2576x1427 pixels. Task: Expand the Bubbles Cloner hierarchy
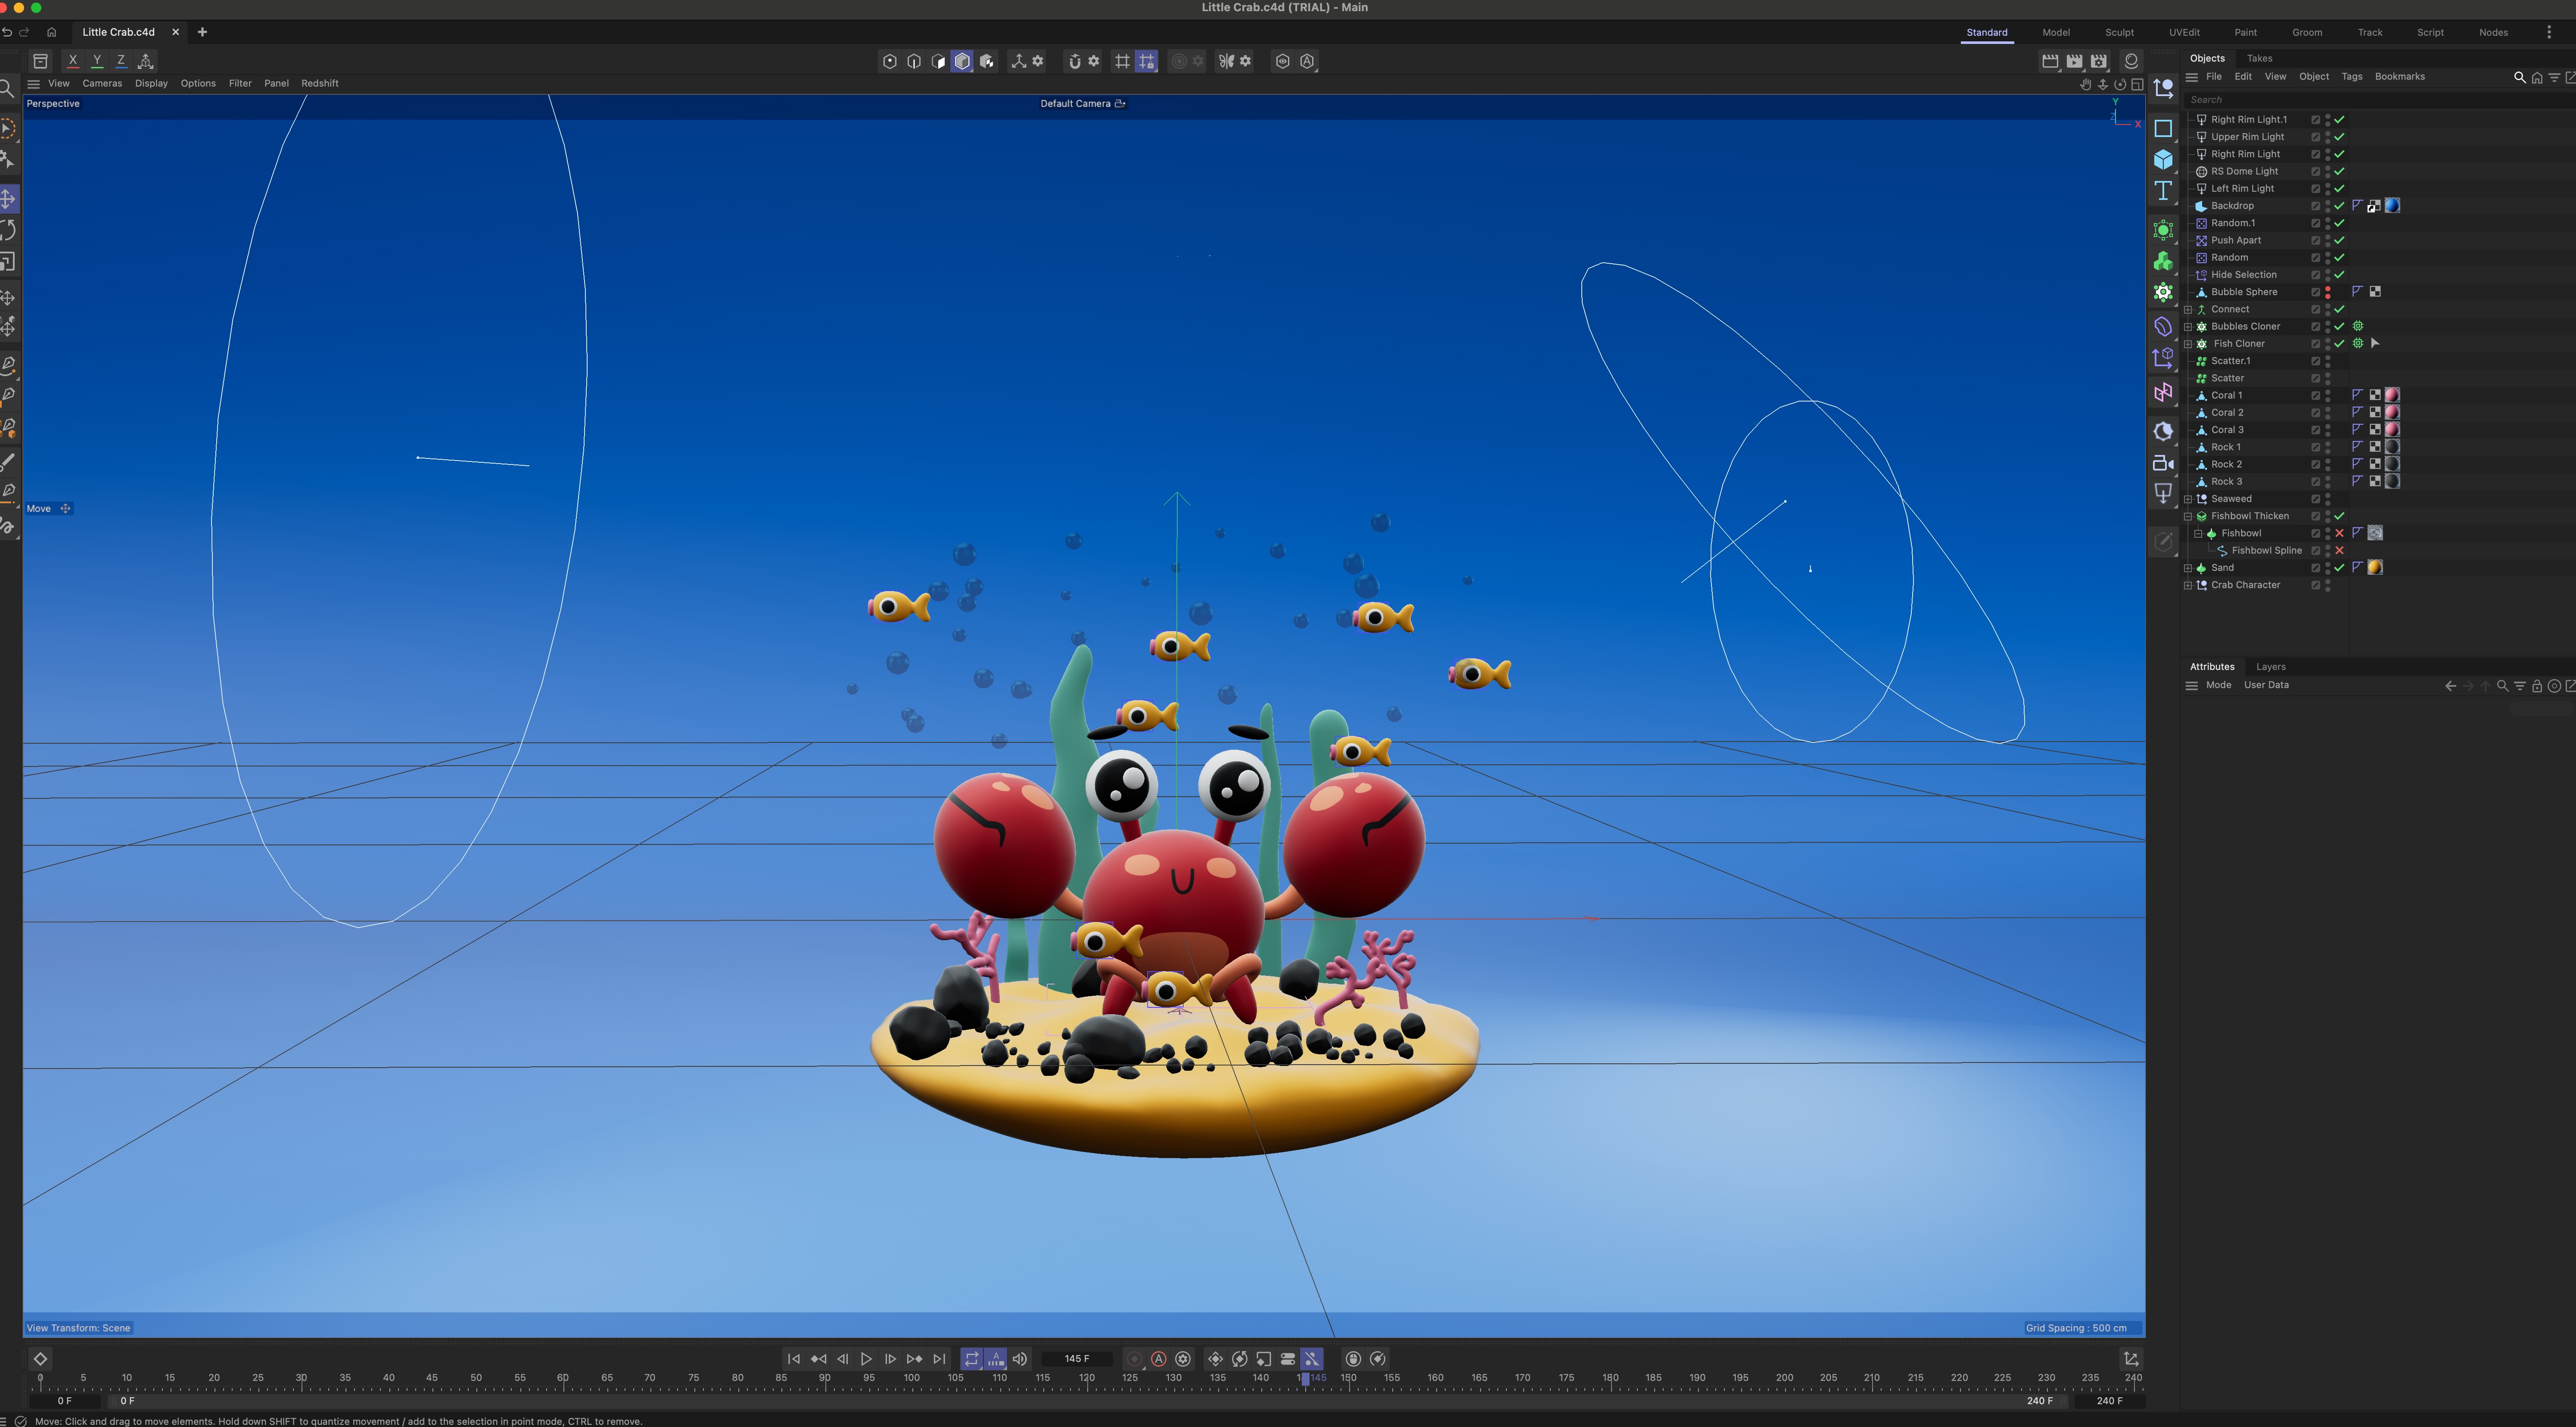point(2188,327)
